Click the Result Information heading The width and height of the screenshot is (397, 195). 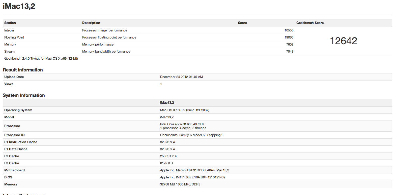pos(23,70)
